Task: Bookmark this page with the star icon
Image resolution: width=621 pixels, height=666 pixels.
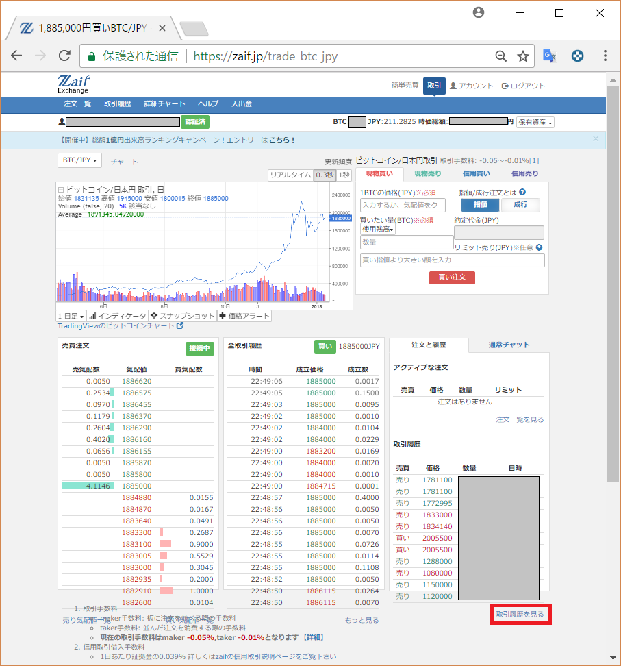Action: click(523, 56)
